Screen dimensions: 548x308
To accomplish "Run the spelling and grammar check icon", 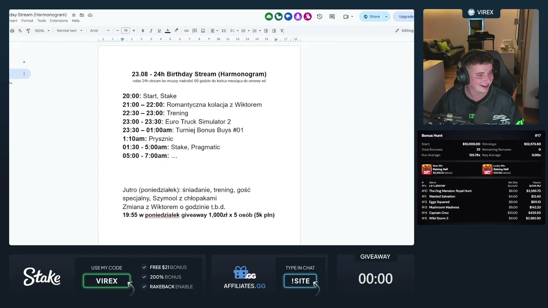I will (20, 31).
